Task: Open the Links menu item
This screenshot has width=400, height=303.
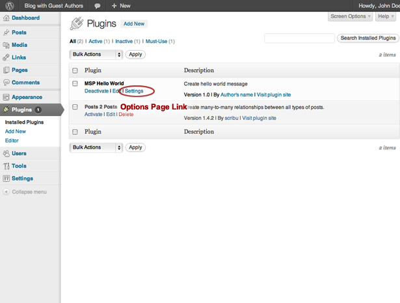Action: [x=19, y=57]
